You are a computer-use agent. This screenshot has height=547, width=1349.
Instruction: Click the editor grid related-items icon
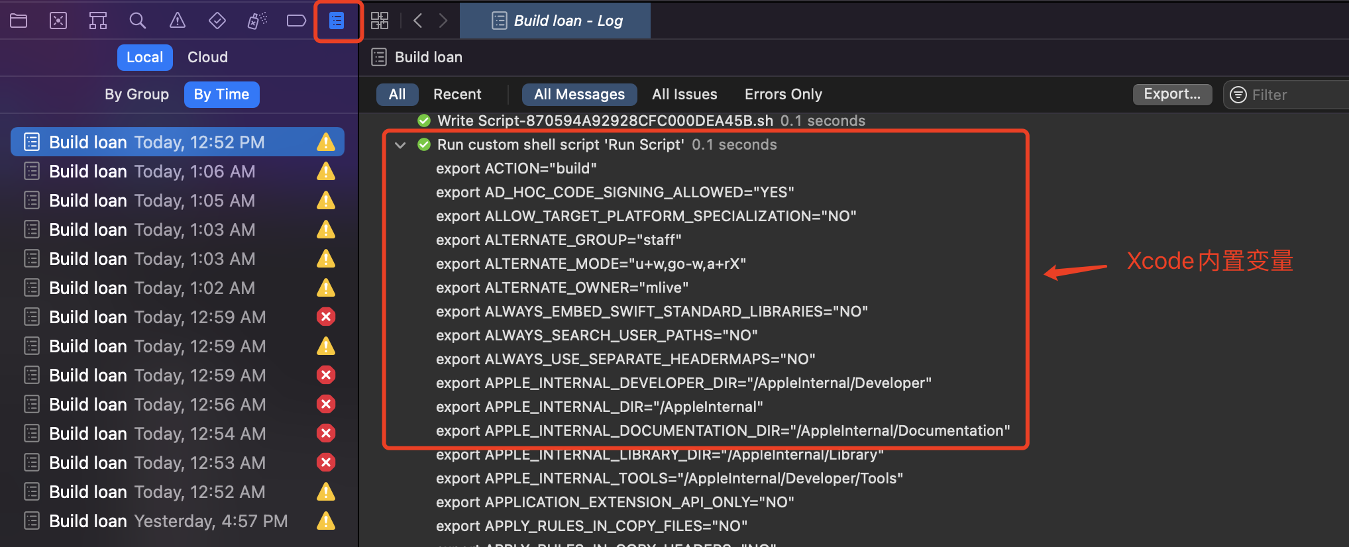(380, 21)
